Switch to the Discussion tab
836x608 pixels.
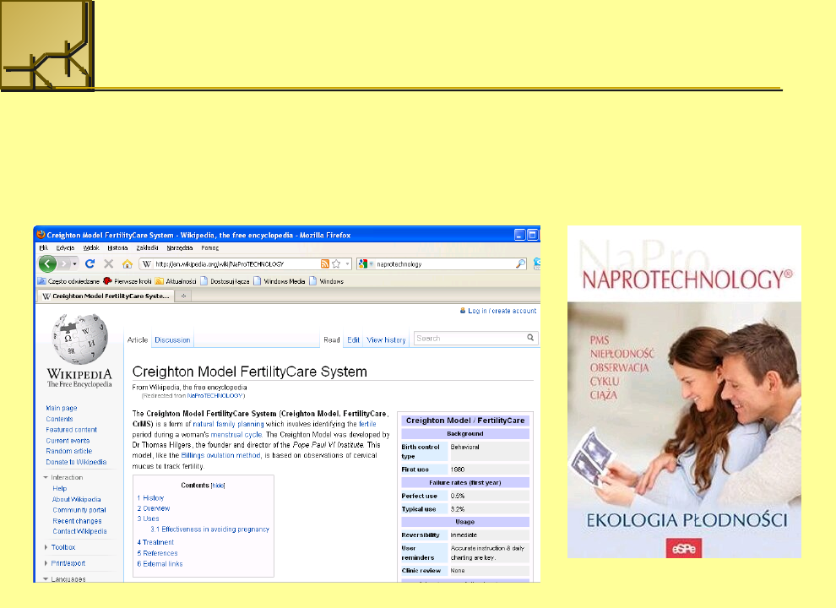[172, 339]
